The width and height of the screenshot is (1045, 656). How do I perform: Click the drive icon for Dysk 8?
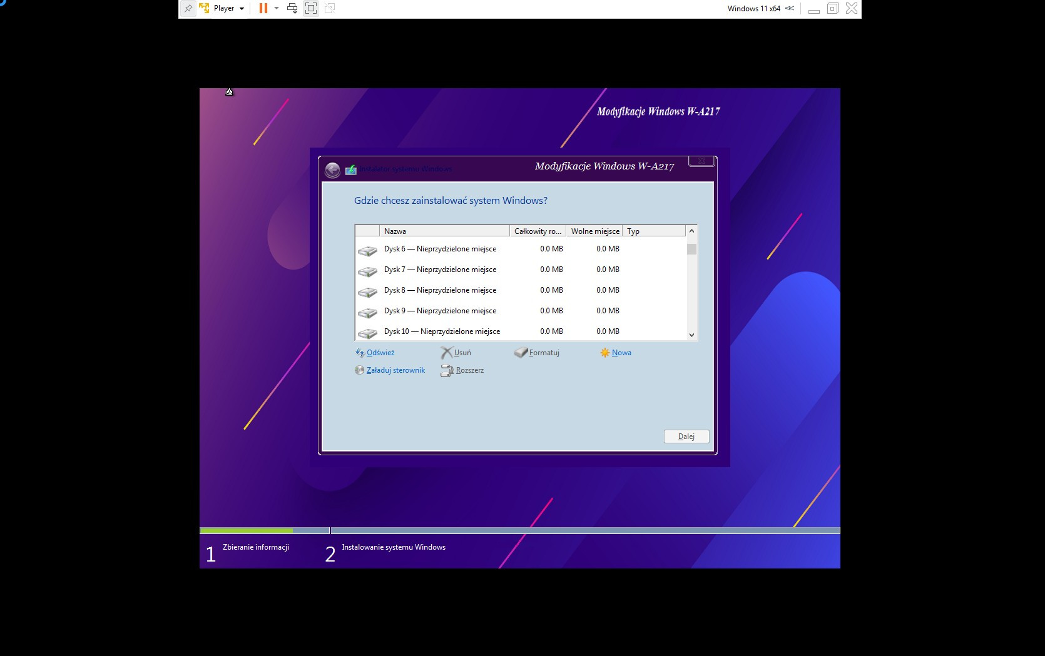point(368,292)
